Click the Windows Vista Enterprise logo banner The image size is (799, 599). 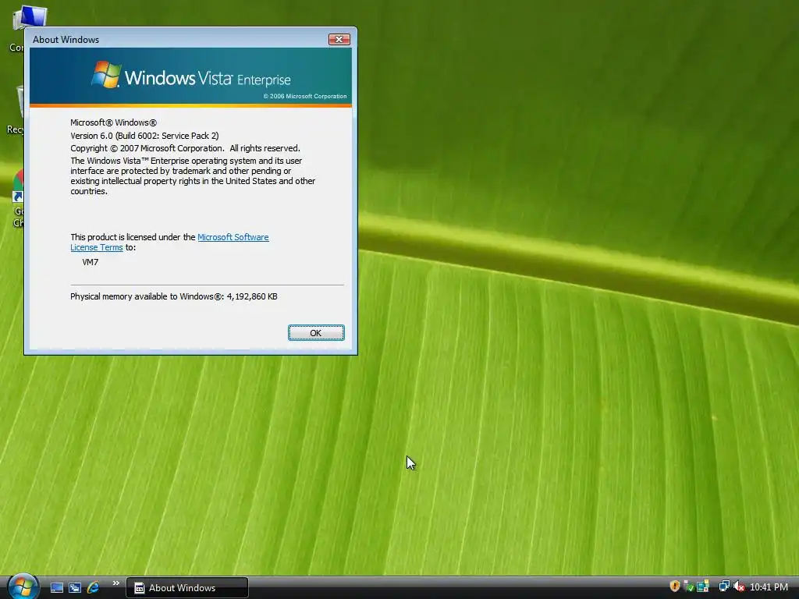[x=190, y=76]
